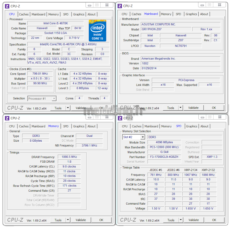Click the '6 MBytes' Level 3 cache value
Viewport: 230px width, 227px height.
pyautogui.click(x=83, y=88)
